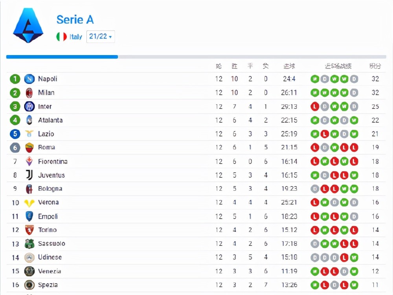Image resolution: width=393 pixels, height=295 pixels.
Task: Click Napoli's first W form badge
Action: click(x=315, y=79)
